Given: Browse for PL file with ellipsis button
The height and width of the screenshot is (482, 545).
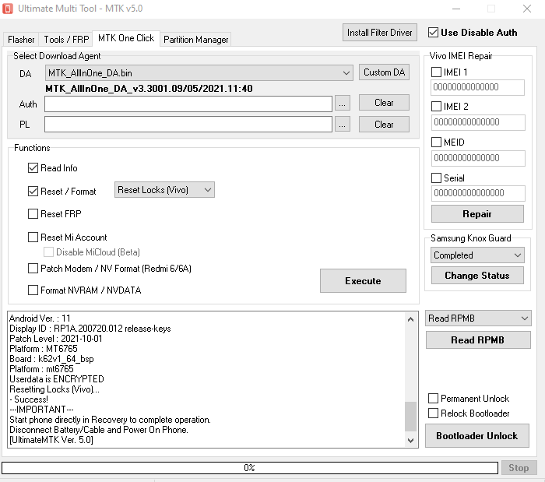Looking at the screenshot, I should click(x=342, y=125).
